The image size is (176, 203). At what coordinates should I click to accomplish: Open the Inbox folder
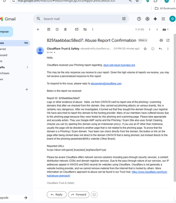point(15,43)
